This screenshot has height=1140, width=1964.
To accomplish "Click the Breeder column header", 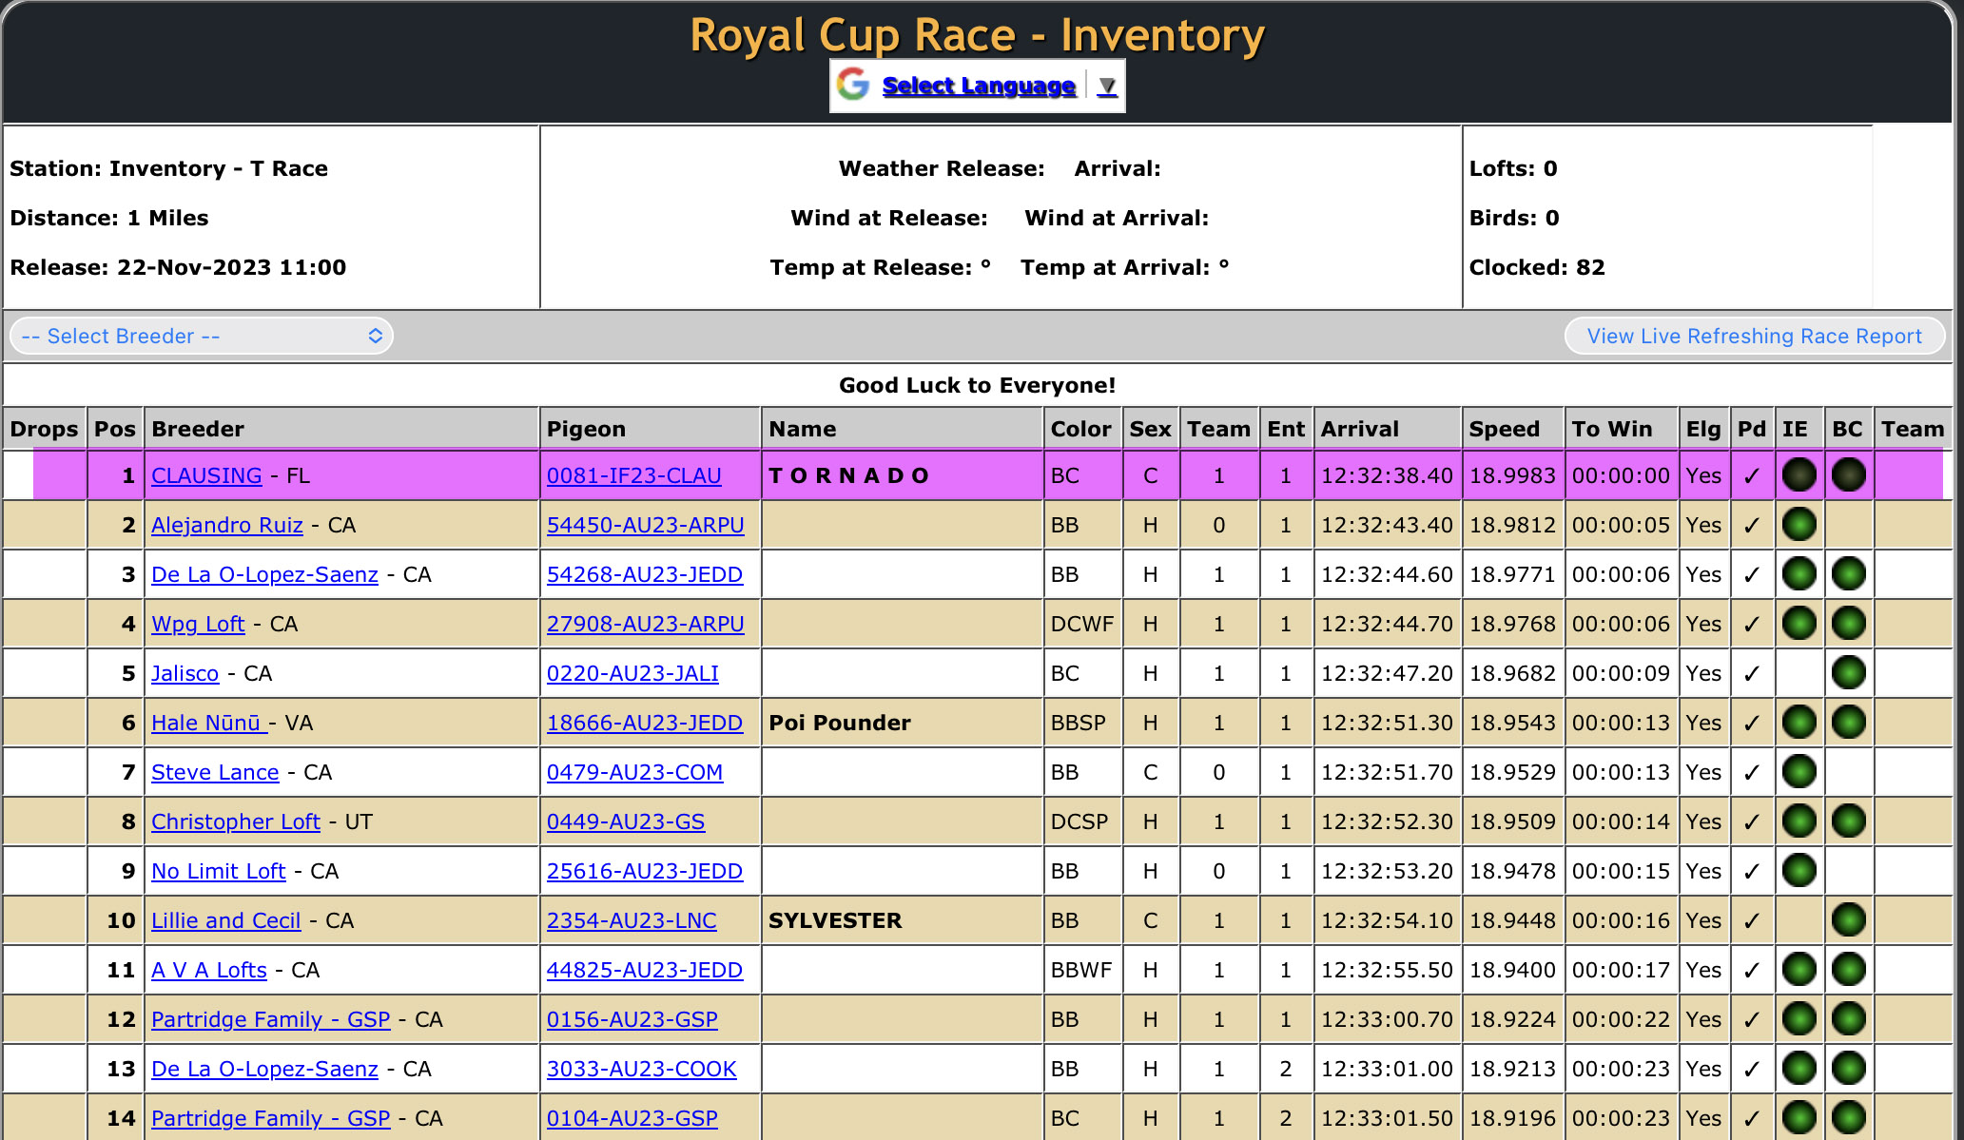I will 198,429.
